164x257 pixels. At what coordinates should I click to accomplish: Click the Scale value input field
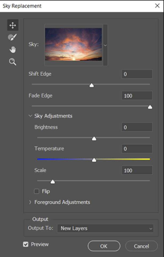[x=137, y=170]
